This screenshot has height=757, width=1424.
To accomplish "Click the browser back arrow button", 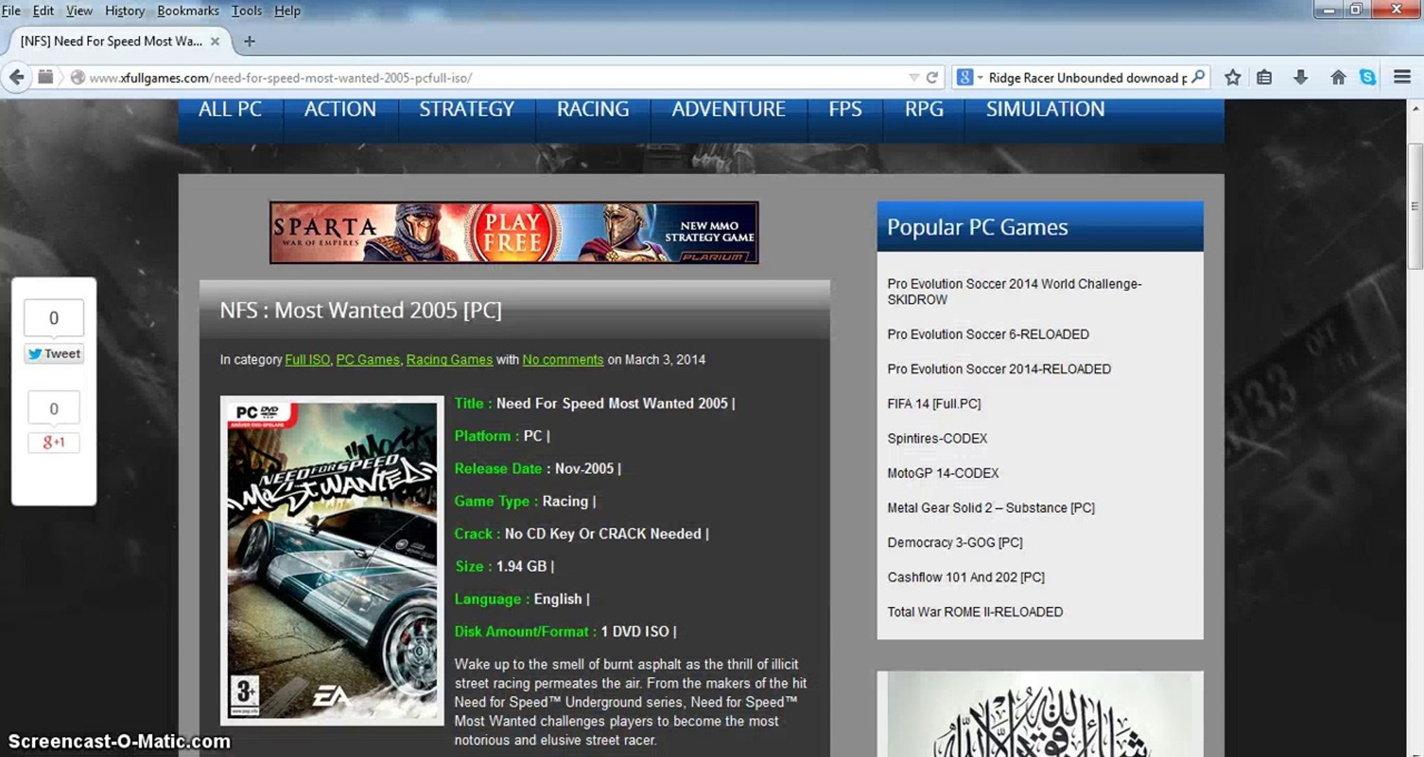I will click(x=16, y=77).
